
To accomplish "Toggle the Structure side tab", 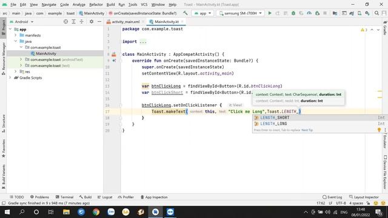I will point(3,124).
